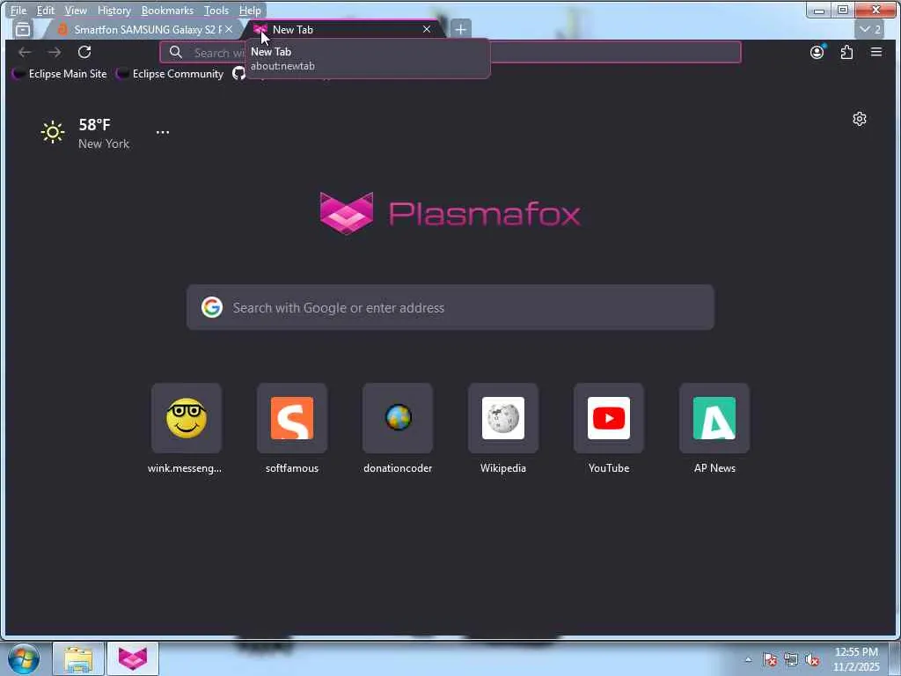The height and width of the screenshot is (676, 901).
Task: Open the hamburger application menu
Action: 876,52
